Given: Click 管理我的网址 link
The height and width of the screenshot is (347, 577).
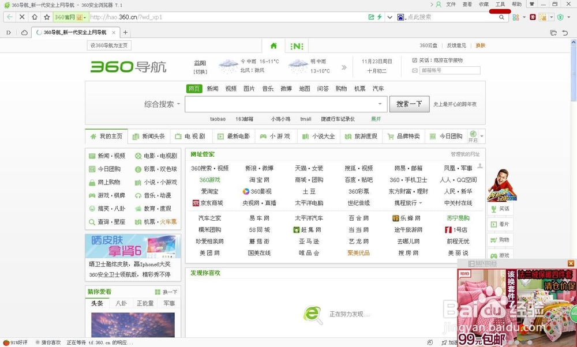Looking at the screenshot, I should (465, 154).
